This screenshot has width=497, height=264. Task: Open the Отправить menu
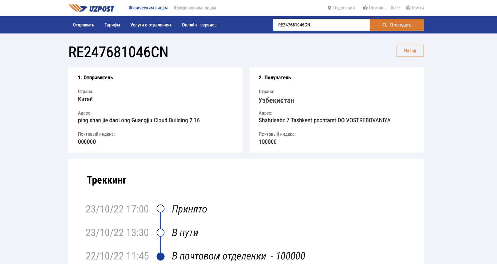(x=83, y=25)
